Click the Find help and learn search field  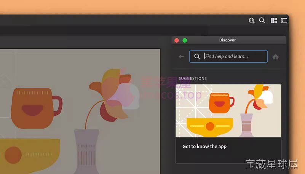click(228, 57)
